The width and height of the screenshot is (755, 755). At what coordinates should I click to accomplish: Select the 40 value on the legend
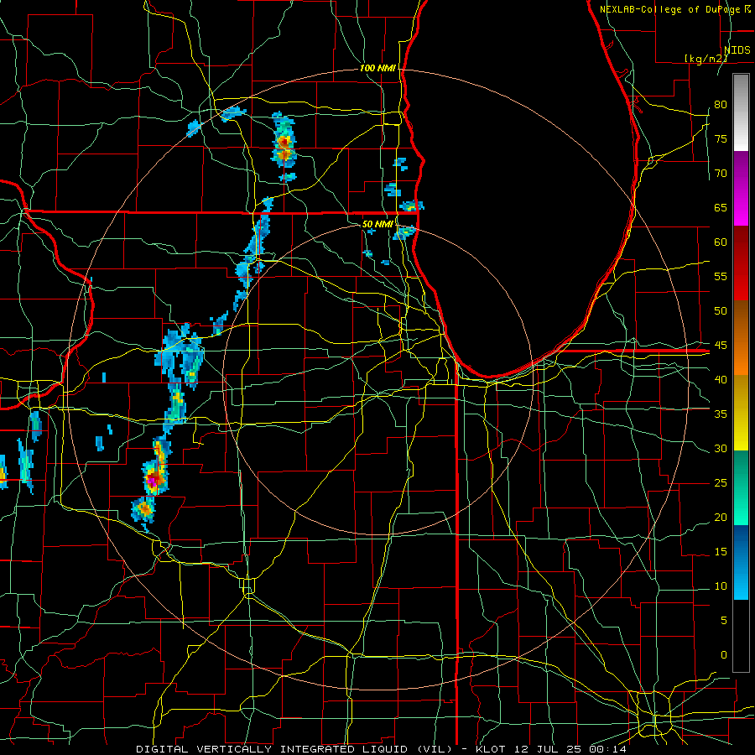tap(721, 379)
